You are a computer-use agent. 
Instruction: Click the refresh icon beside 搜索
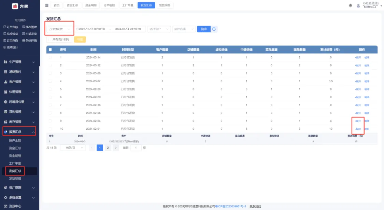pyautogui.click(x=214, y=29)
